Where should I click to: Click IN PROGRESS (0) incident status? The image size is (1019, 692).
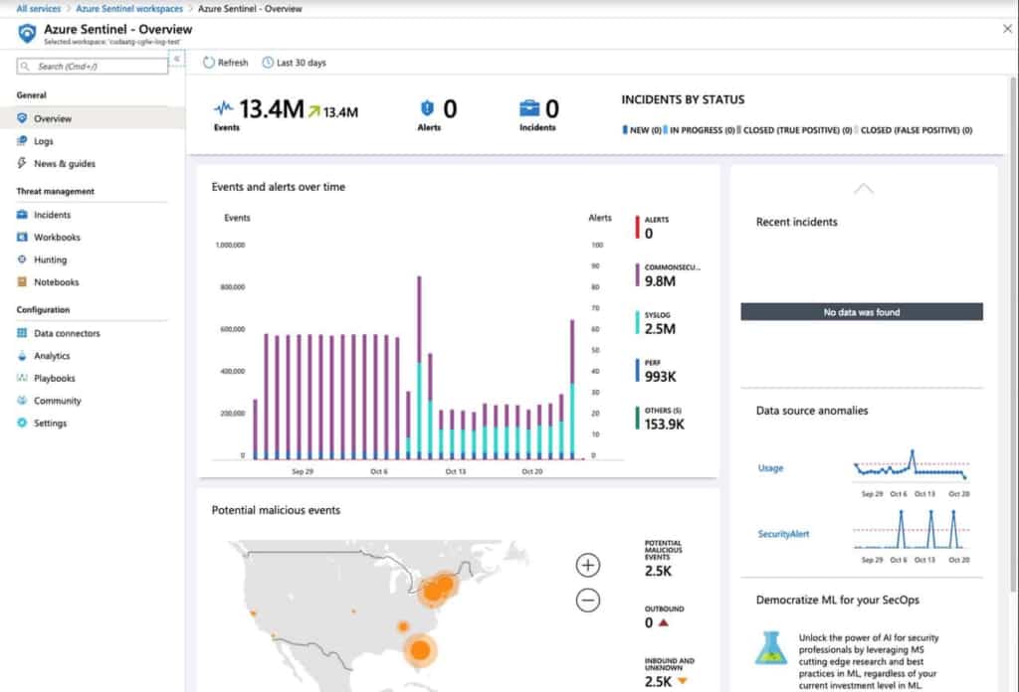pyautogui.click(x=699, y=130)
